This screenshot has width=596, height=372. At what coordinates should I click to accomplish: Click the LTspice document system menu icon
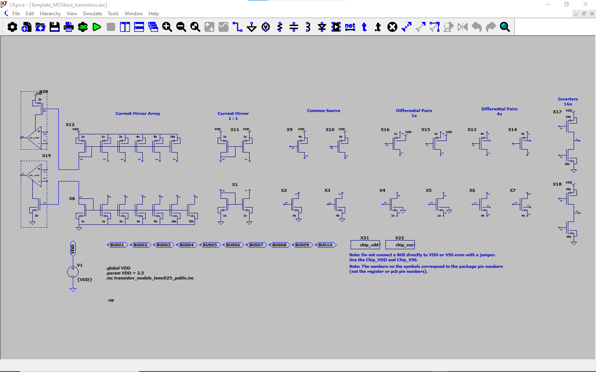[6, 14]
